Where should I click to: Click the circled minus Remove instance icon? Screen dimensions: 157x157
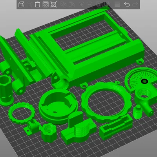(x=89, y=4)
